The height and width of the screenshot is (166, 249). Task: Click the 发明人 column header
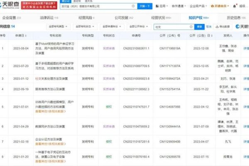point(228,36)
